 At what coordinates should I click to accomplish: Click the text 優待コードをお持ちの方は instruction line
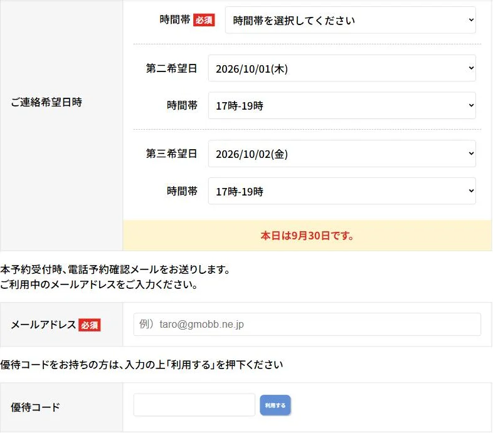[x=142, y=365]
